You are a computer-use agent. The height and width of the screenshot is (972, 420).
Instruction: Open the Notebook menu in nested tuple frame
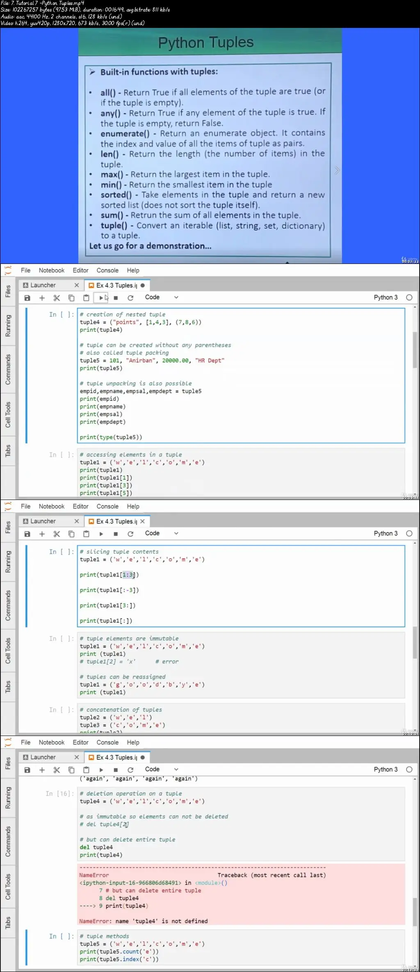coord(52,271)
